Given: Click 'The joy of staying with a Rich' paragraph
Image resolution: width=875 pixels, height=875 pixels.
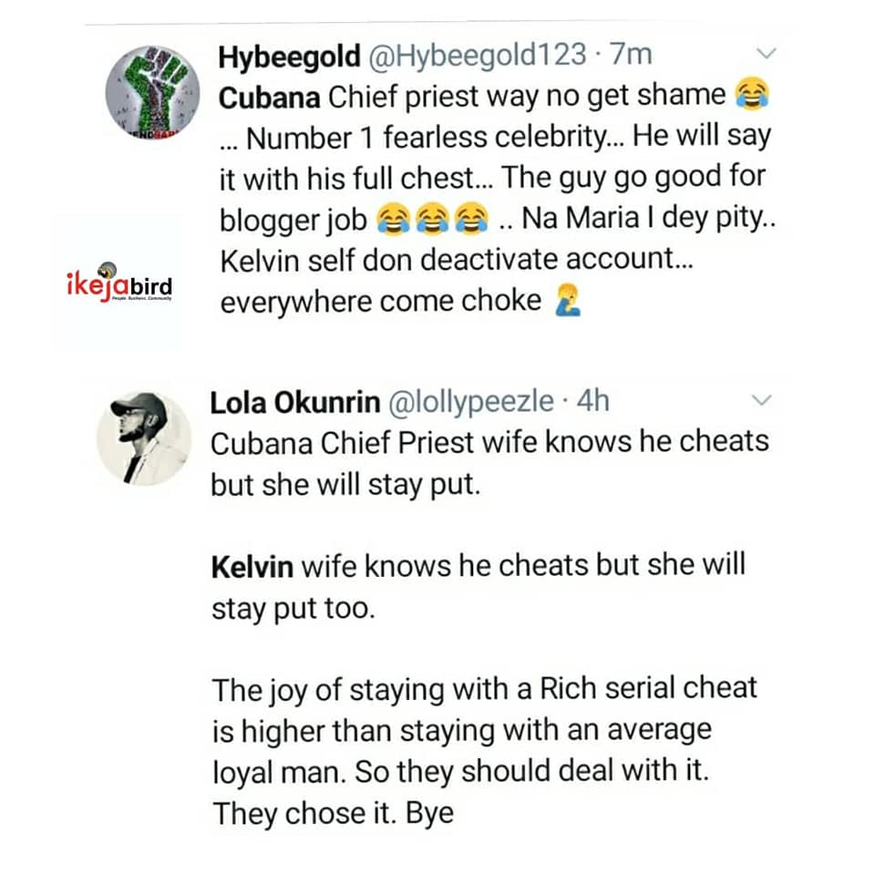Looking at the screenshot, I should (483, 688).
